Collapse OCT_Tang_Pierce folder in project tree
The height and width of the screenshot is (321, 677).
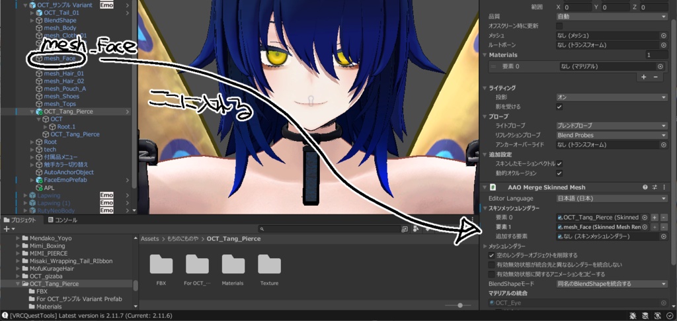pyautogui.click(x=18, y=284)
